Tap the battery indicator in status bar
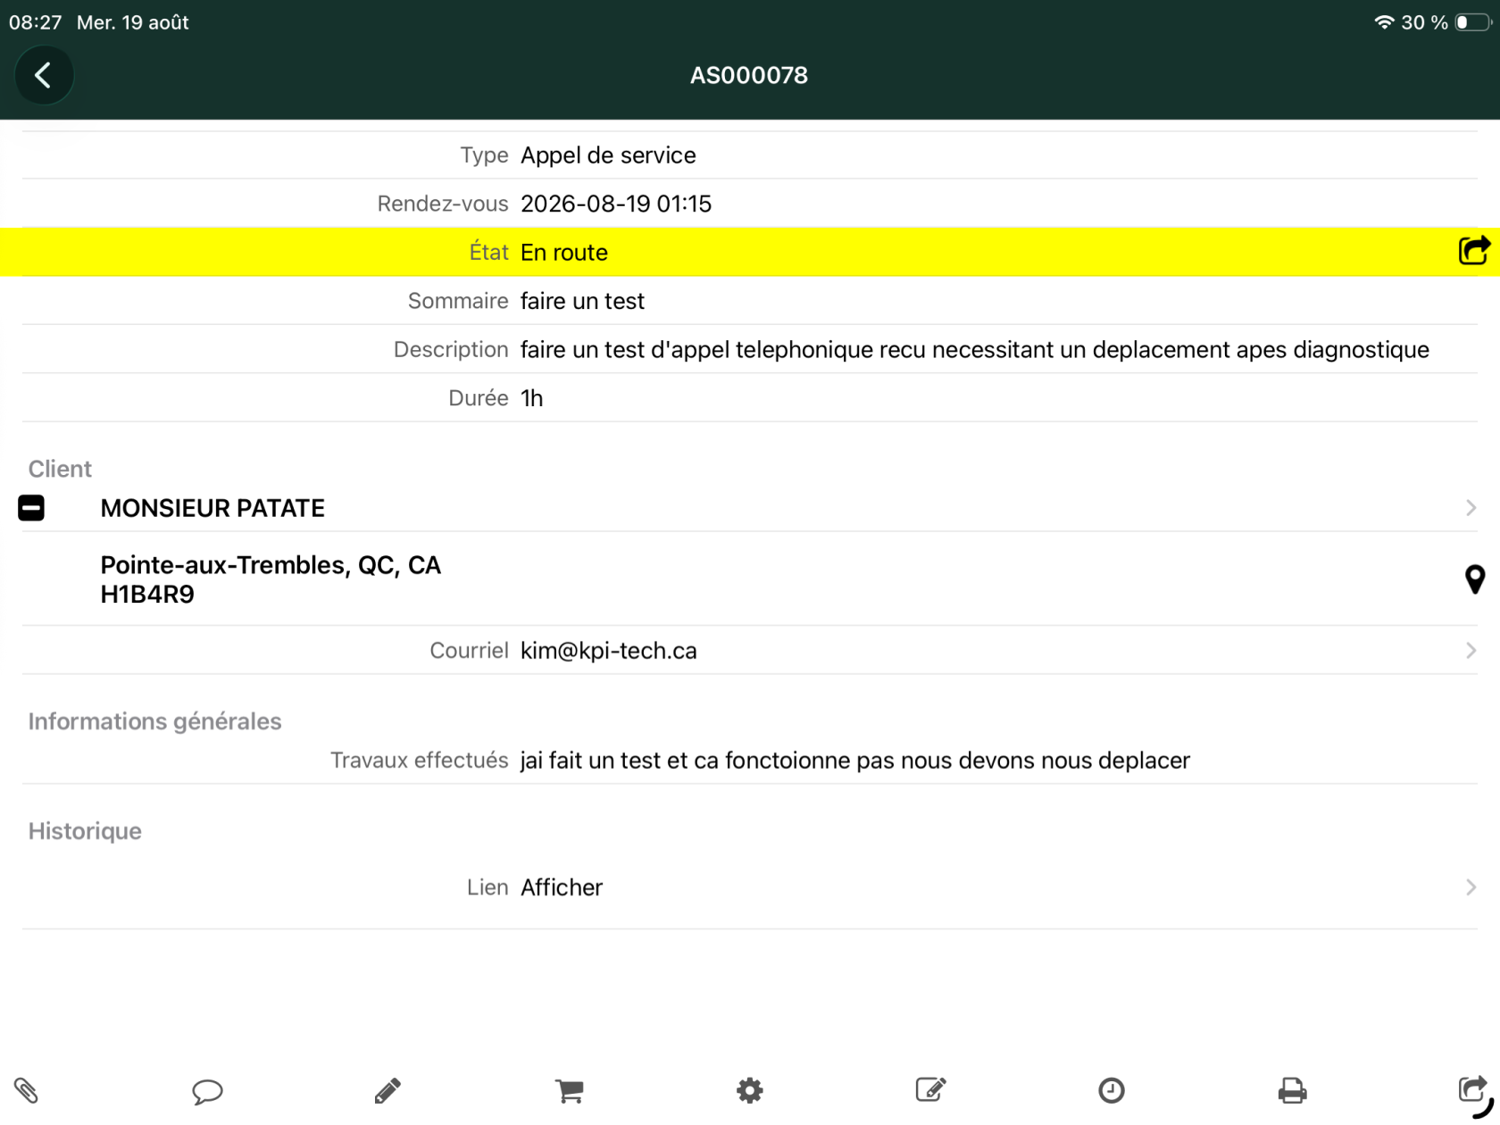Viewport: 1500px width, 1125px height. pos(1472,22)
